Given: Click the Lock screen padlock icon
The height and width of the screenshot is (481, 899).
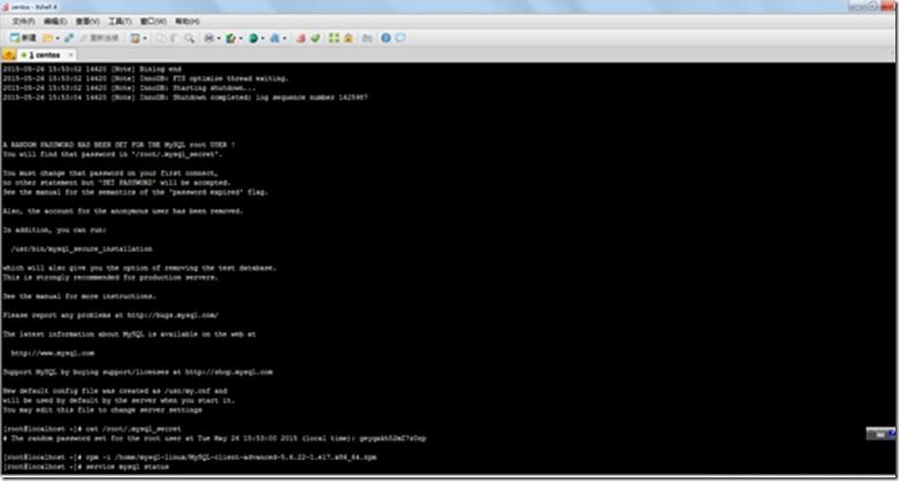Looking at the screenshot, I should pos(348,38).
